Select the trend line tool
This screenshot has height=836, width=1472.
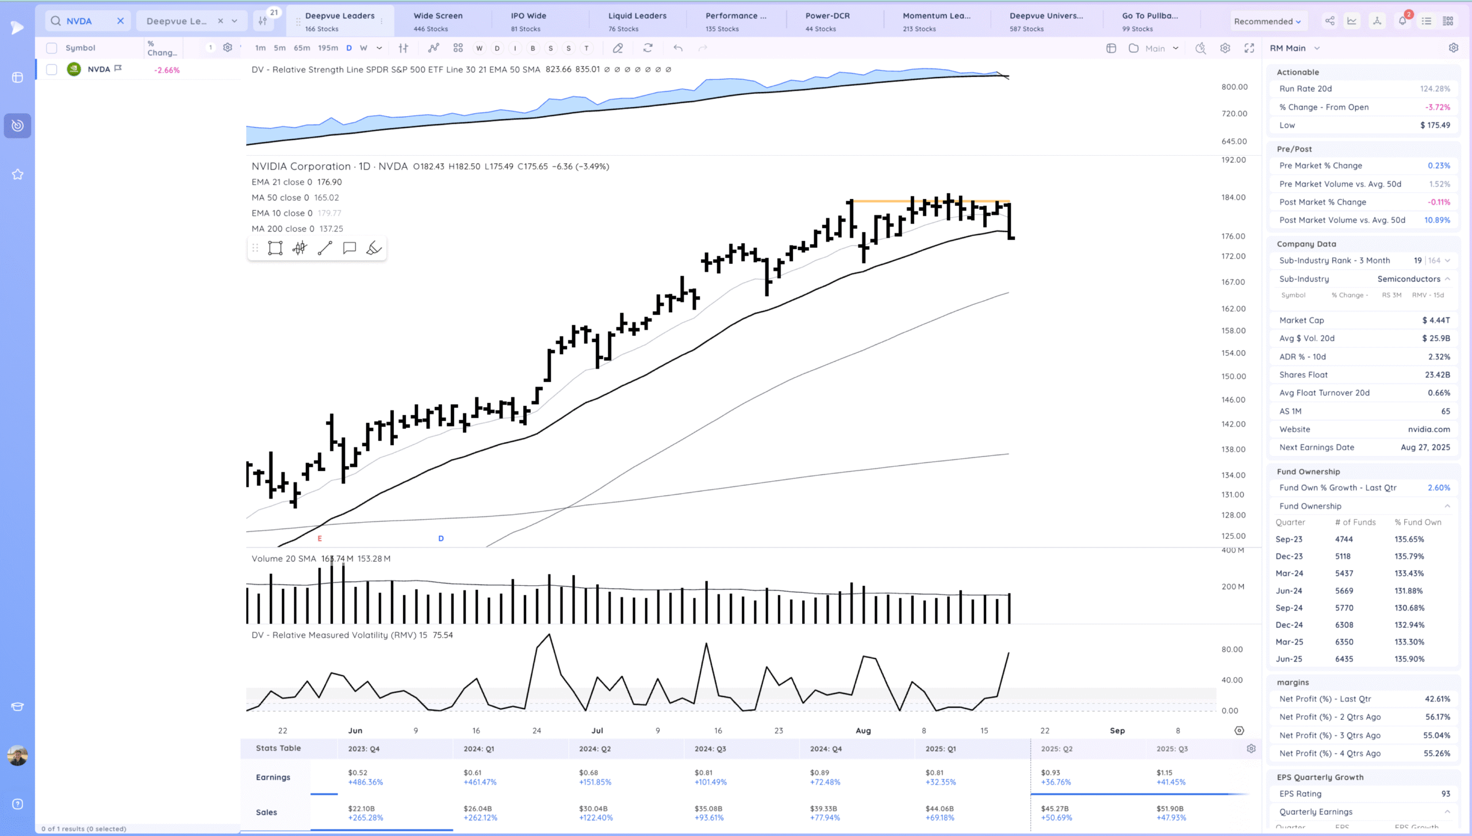point(325,248)
